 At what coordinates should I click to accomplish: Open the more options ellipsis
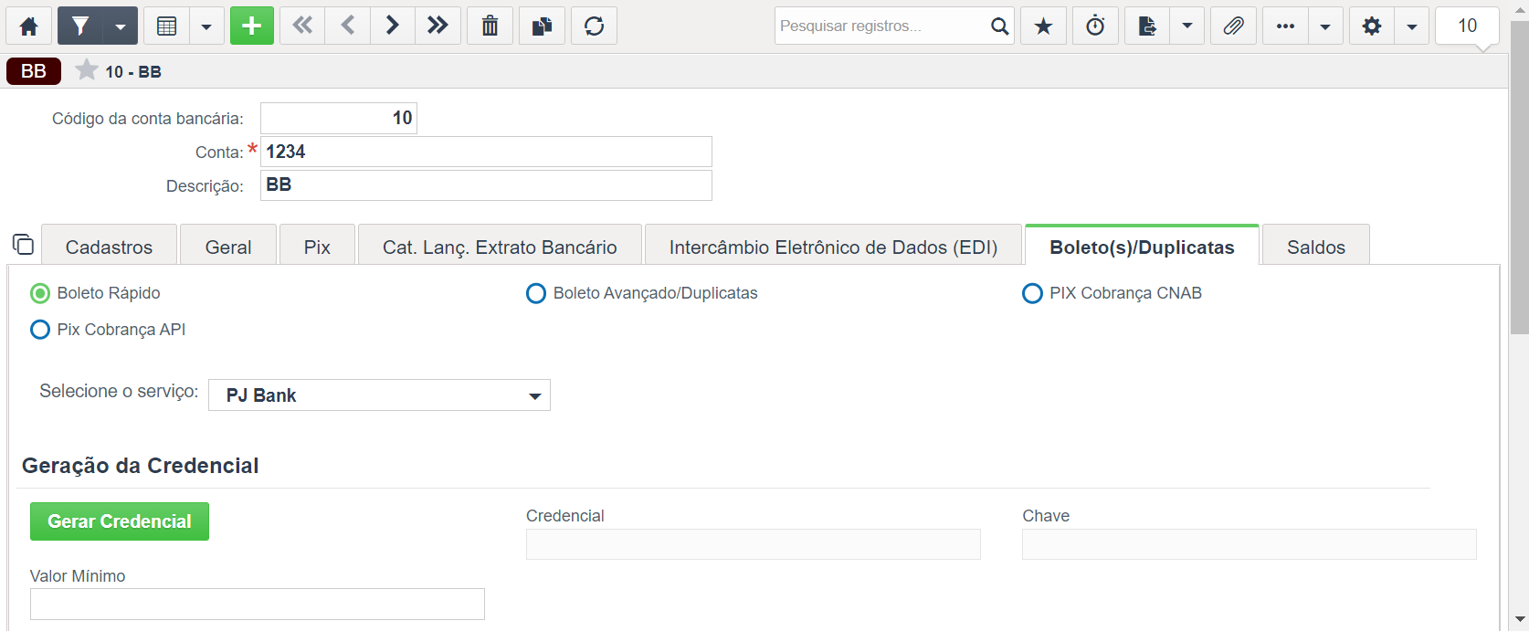tap(1285, 26)
